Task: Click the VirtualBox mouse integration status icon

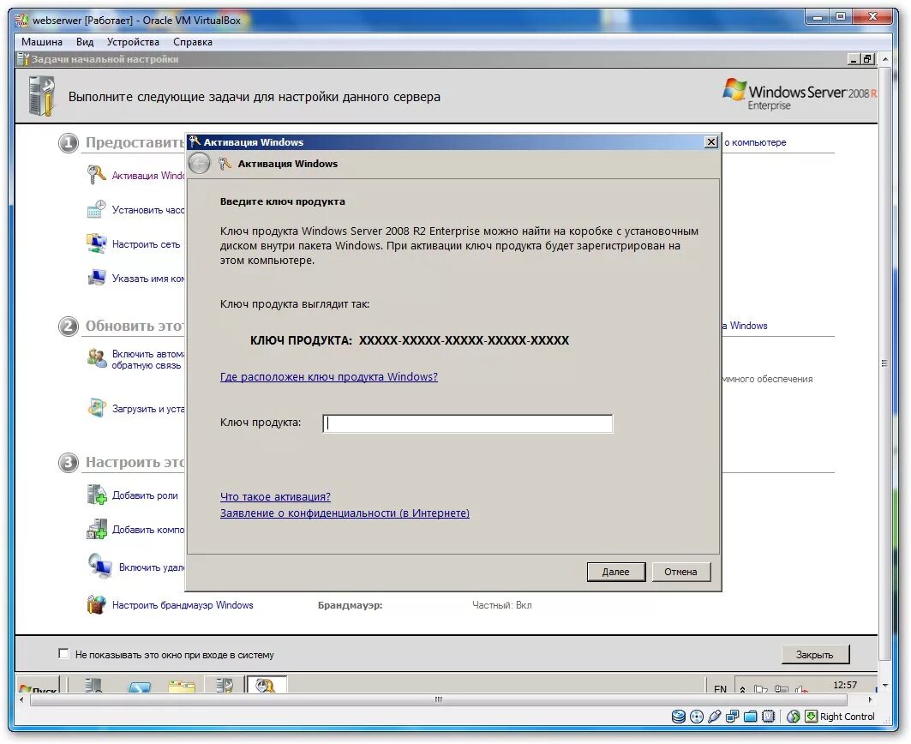Action: (x=794, y=717)
